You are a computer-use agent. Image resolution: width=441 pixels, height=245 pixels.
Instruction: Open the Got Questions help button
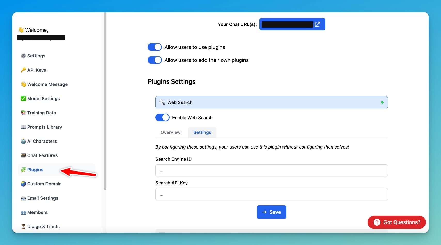tap(396, 222)
